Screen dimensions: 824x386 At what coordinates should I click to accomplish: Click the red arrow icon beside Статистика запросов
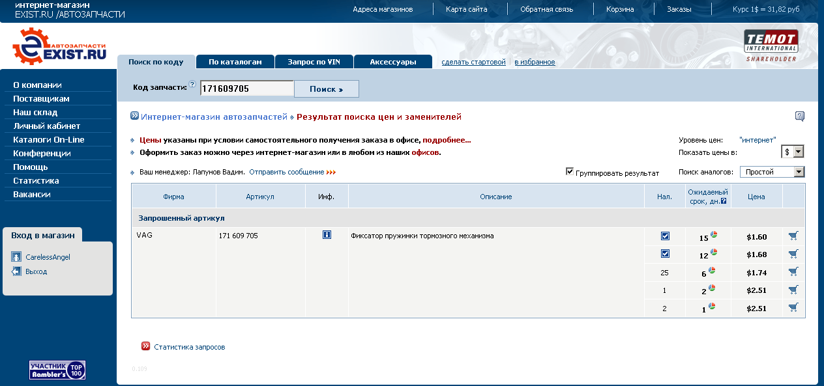(x=146, y=346)
